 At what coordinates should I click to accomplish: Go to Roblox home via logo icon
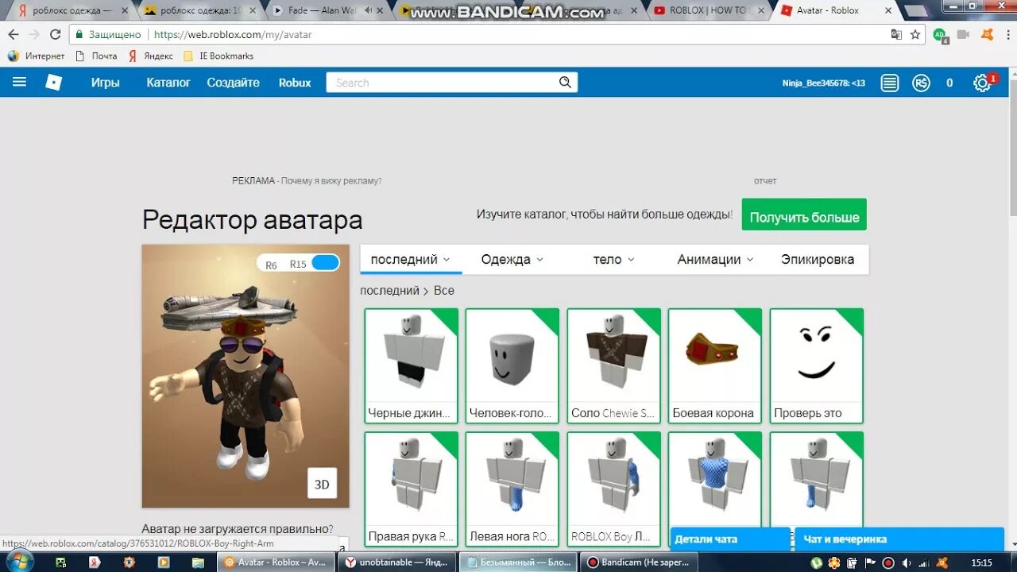click(x=53, y=82)
